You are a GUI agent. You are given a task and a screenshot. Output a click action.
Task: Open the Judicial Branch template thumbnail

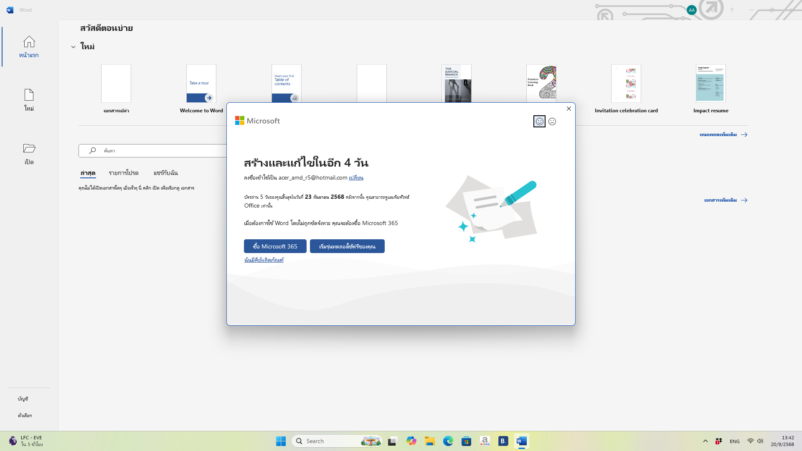457,84
